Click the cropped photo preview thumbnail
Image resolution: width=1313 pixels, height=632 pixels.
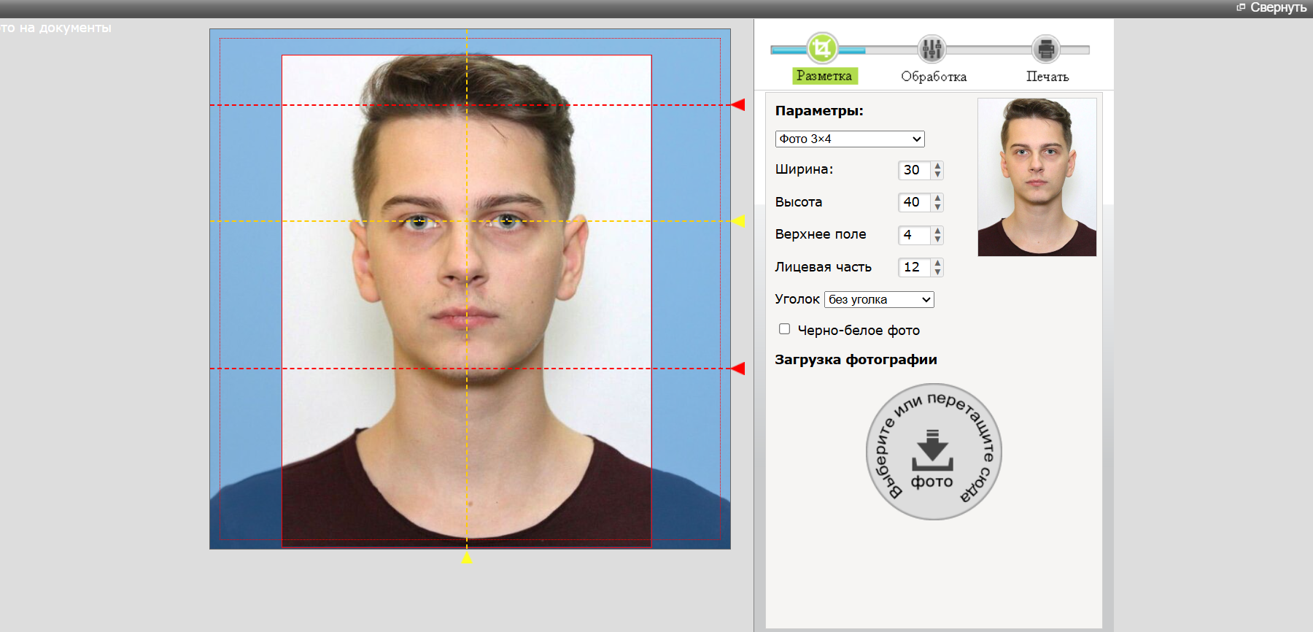(1037, 177)
